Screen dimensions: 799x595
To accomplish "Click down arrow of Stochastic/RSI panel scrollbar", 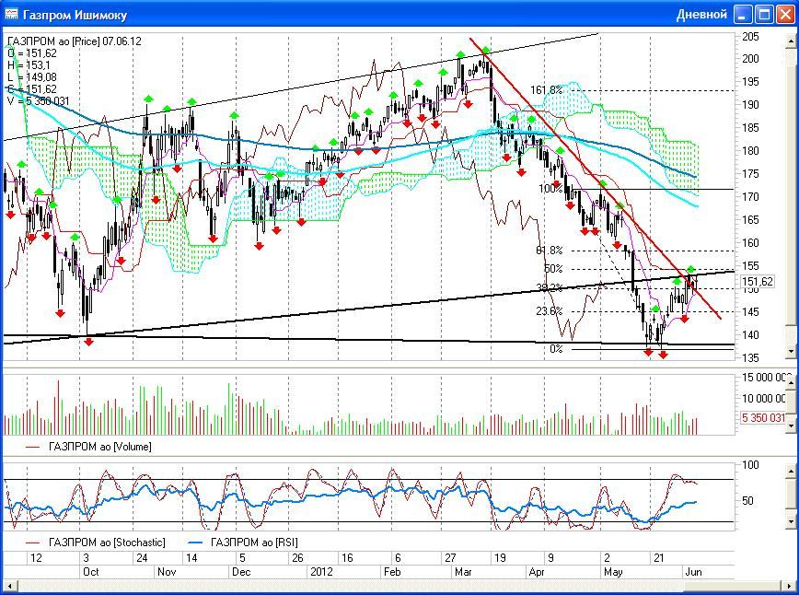I will click(791, 521).
